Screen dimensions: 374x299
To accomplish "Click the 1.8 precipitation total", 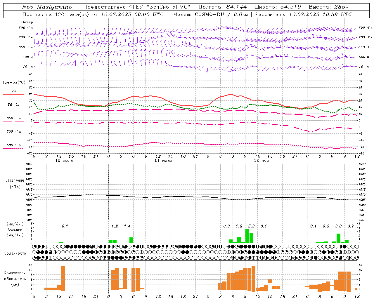I will click(x=239, y=226).
